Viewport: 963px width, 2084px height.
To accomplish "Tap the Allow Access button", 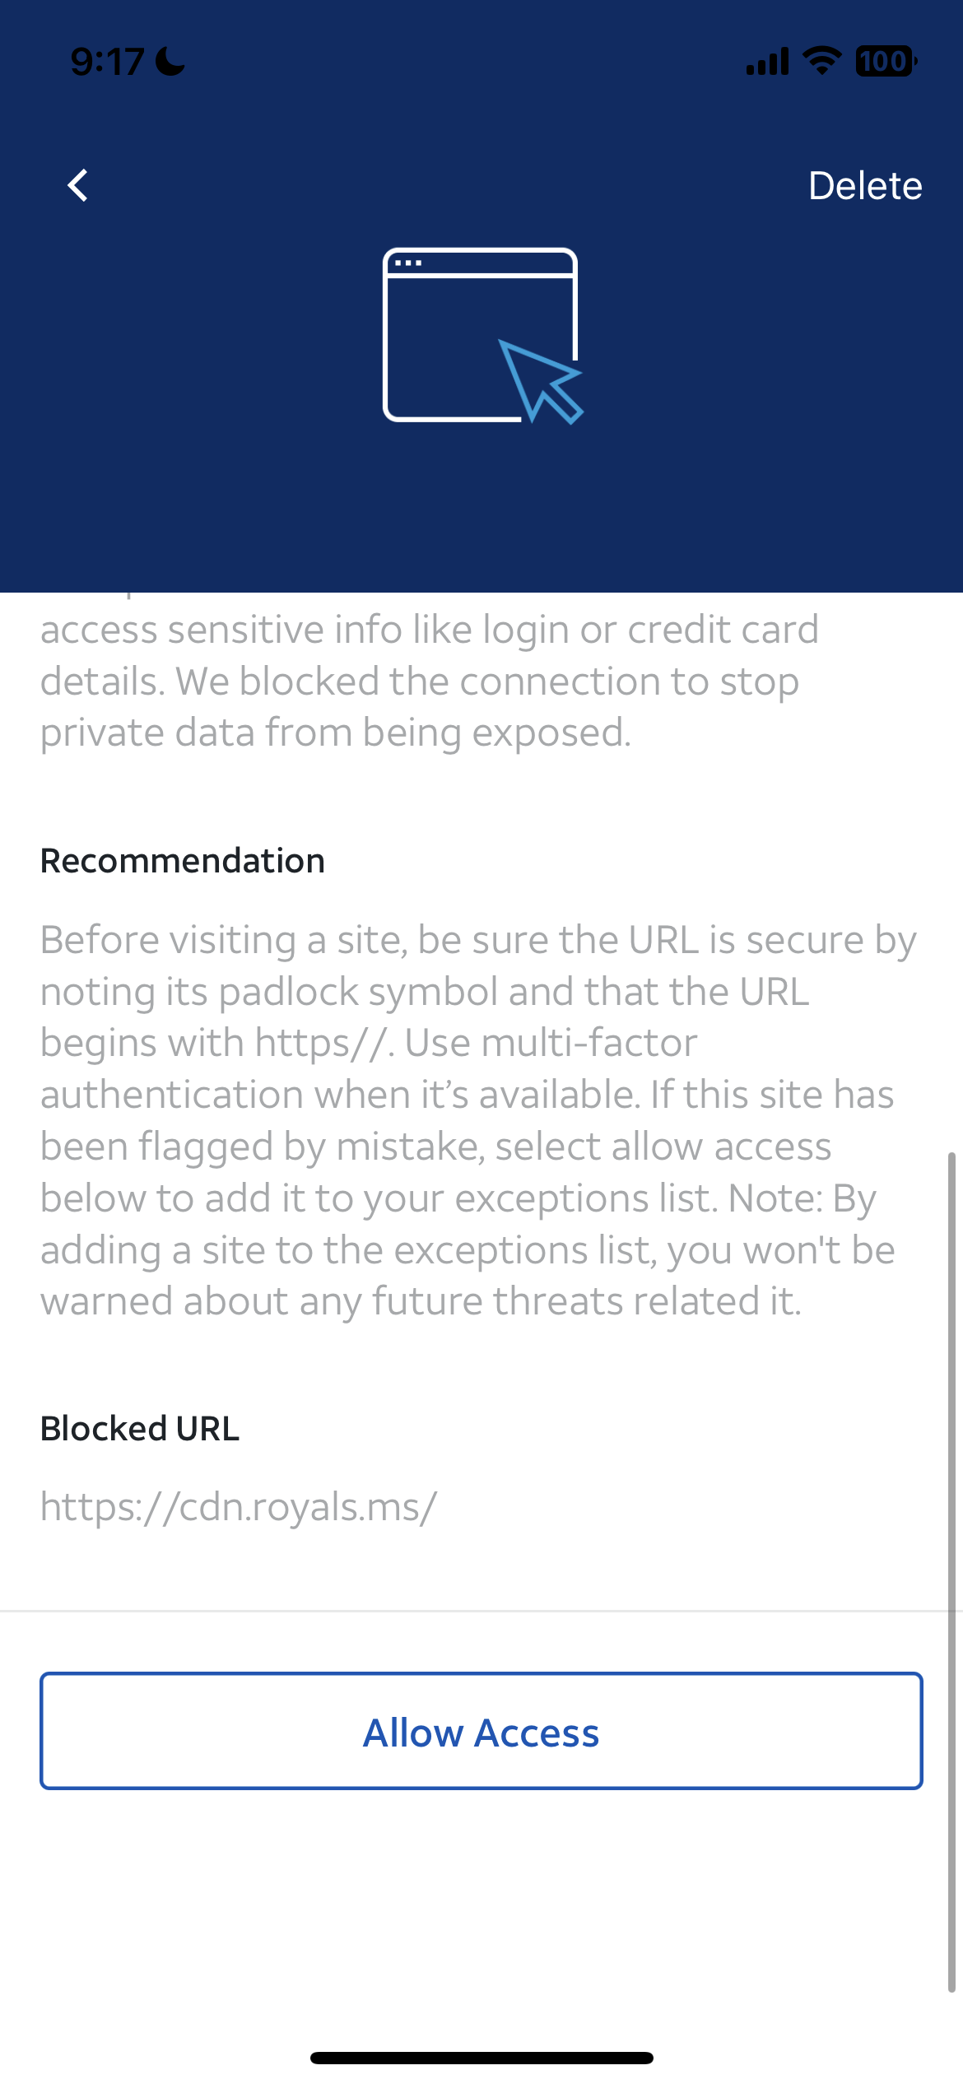I will [481, 1731].
